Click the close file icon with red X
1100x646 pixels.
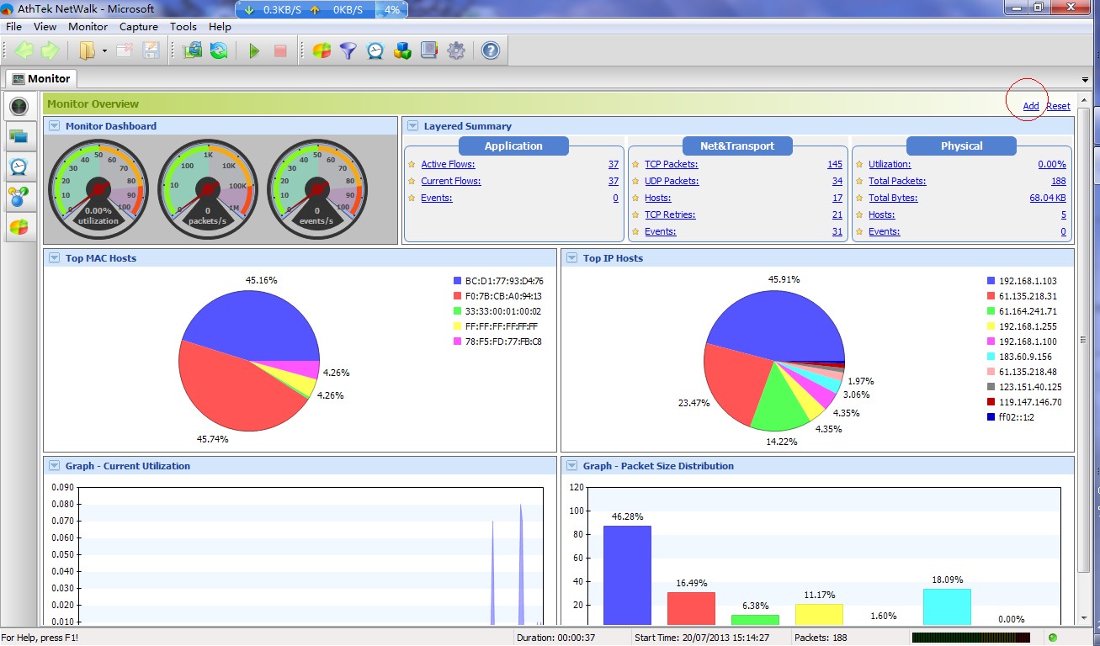pyautogui.click(x=125, y=50)
